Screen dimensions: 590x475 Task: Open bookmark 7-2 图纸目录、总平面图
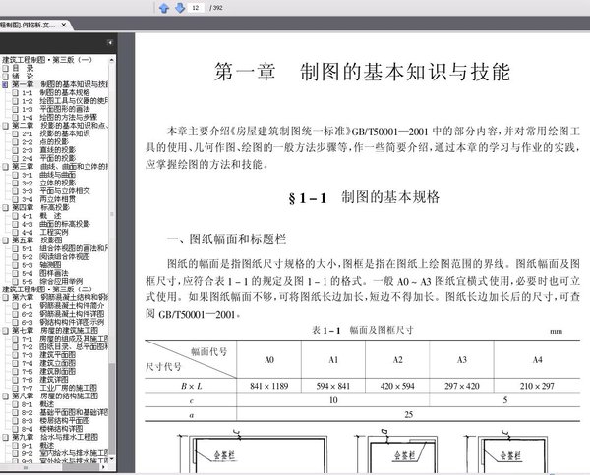(x=65, y=347)
